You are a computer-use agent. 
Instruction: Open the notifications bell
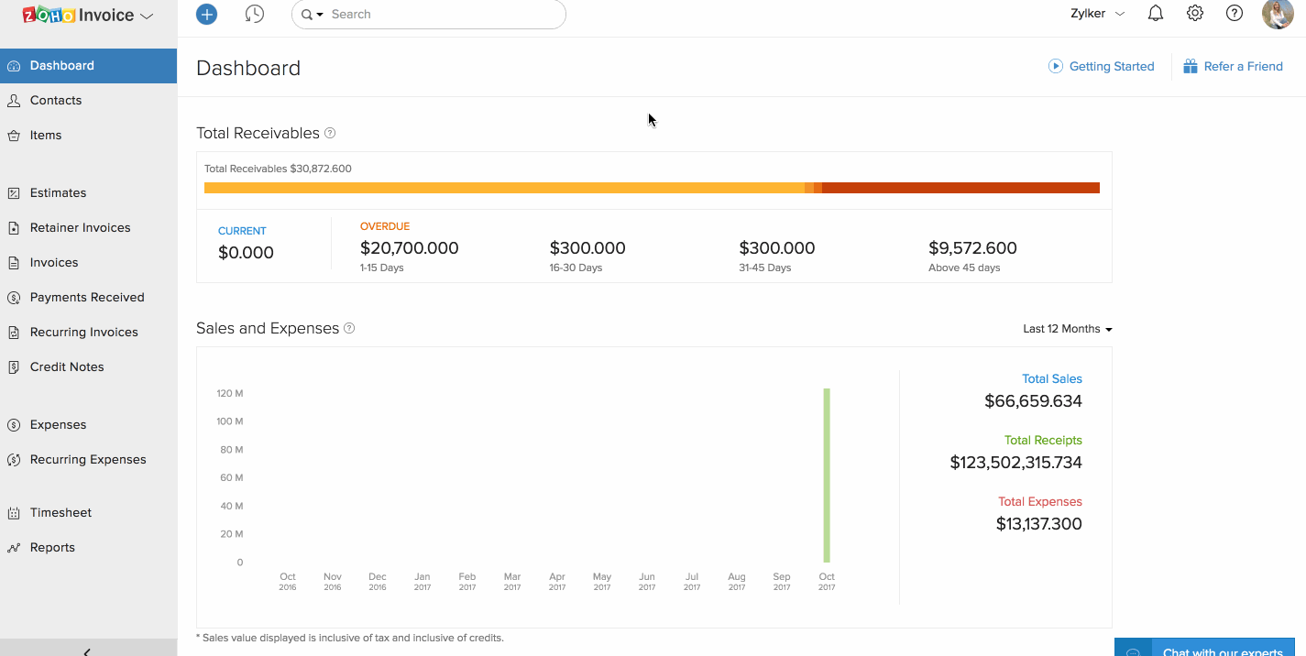(x=1156, y=14)
